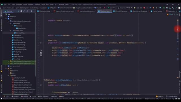Switch to the fragment_main_category.xml tab

click(x=65, y=11)
